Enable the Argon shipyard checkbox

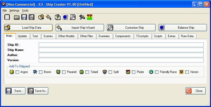coord(17,72)
